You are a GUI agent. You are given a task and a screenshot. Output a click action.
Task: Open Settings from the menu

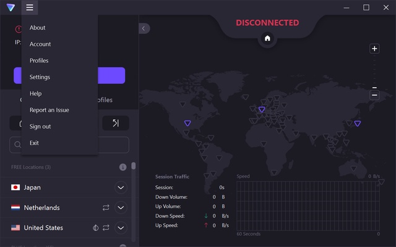40,77
